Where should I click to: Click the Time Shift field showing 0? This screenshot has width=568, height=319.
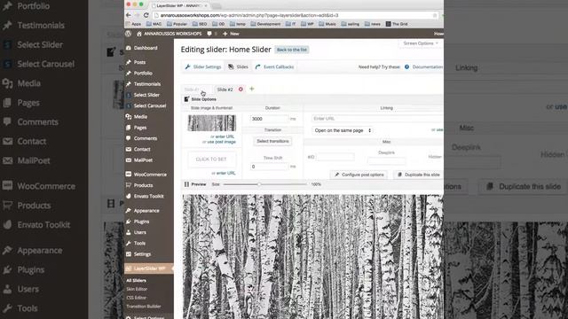click(269, 167)
